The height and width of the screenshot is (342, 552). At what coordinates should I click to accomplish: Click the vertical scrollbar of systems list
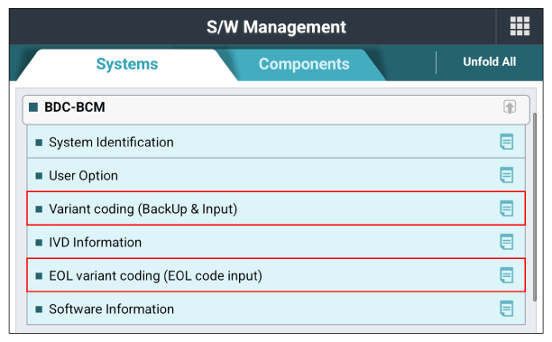(534, 207)
